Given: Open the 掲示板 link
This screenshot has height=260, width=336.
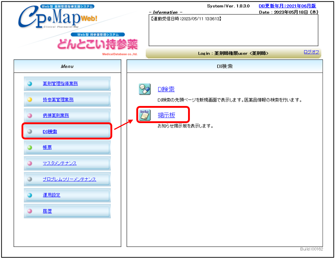Looking at the screenshot, I should click(166, 115).
